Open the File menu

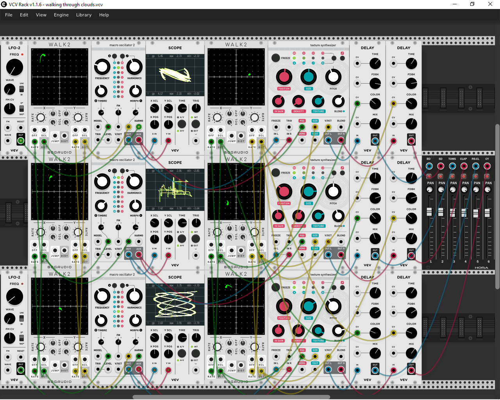pyautogui.click(x=9, y=15)
